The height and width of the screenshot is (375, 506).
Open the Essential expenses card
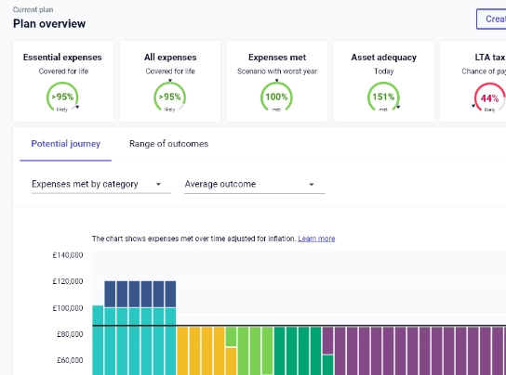(63, 81)
